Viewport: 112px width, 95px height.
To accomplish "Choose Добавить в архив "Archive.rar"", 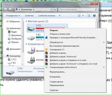I will pyautogui.click(x=63, y=57).
